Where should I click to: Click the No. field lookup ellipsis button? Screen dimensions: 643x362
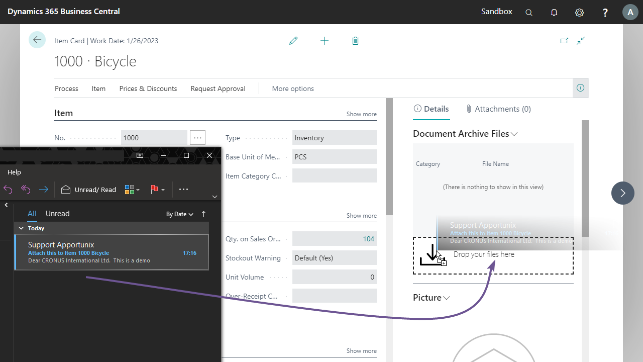[x=197, y=138]
